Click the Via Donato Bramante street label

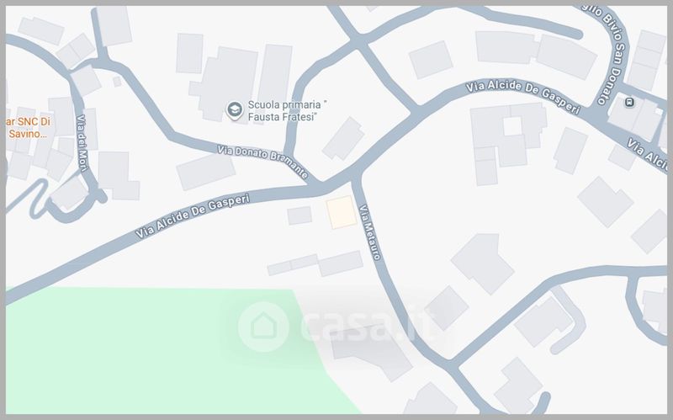(x=262, y=162)
